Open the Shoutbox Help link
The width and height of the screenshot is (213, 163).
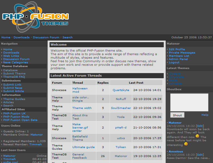click(205, 115)
